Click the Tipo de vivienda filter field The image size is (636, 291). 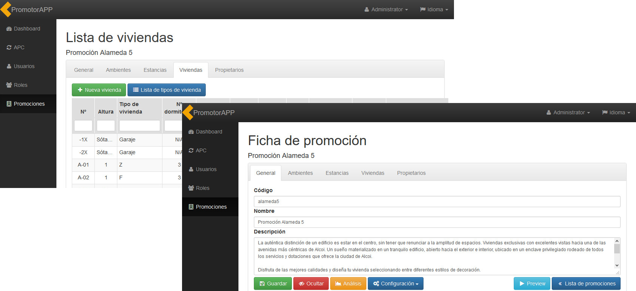click(x=140, y=126)
